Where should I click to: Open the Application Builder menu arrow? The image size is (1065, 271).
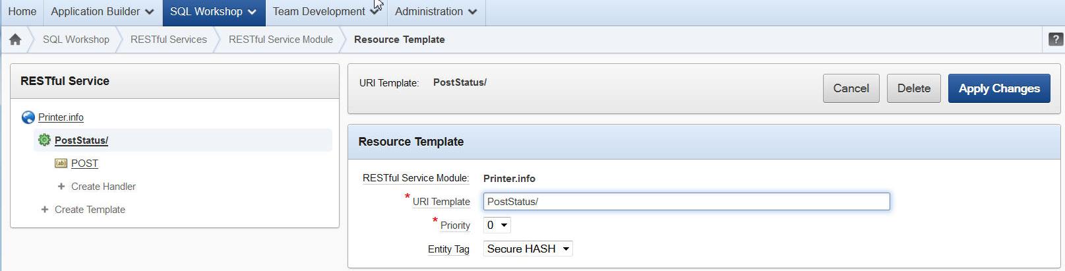point(150,12)
